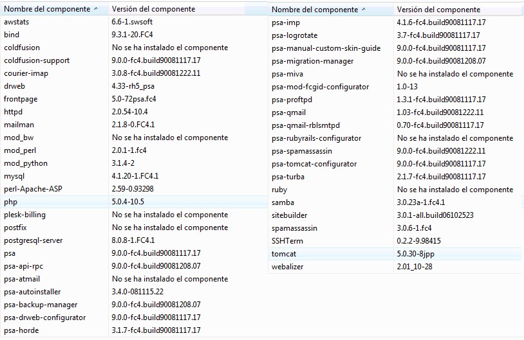Select the 'psa-turba' component
The image size is (524, 340).
[x=288, y=177]
